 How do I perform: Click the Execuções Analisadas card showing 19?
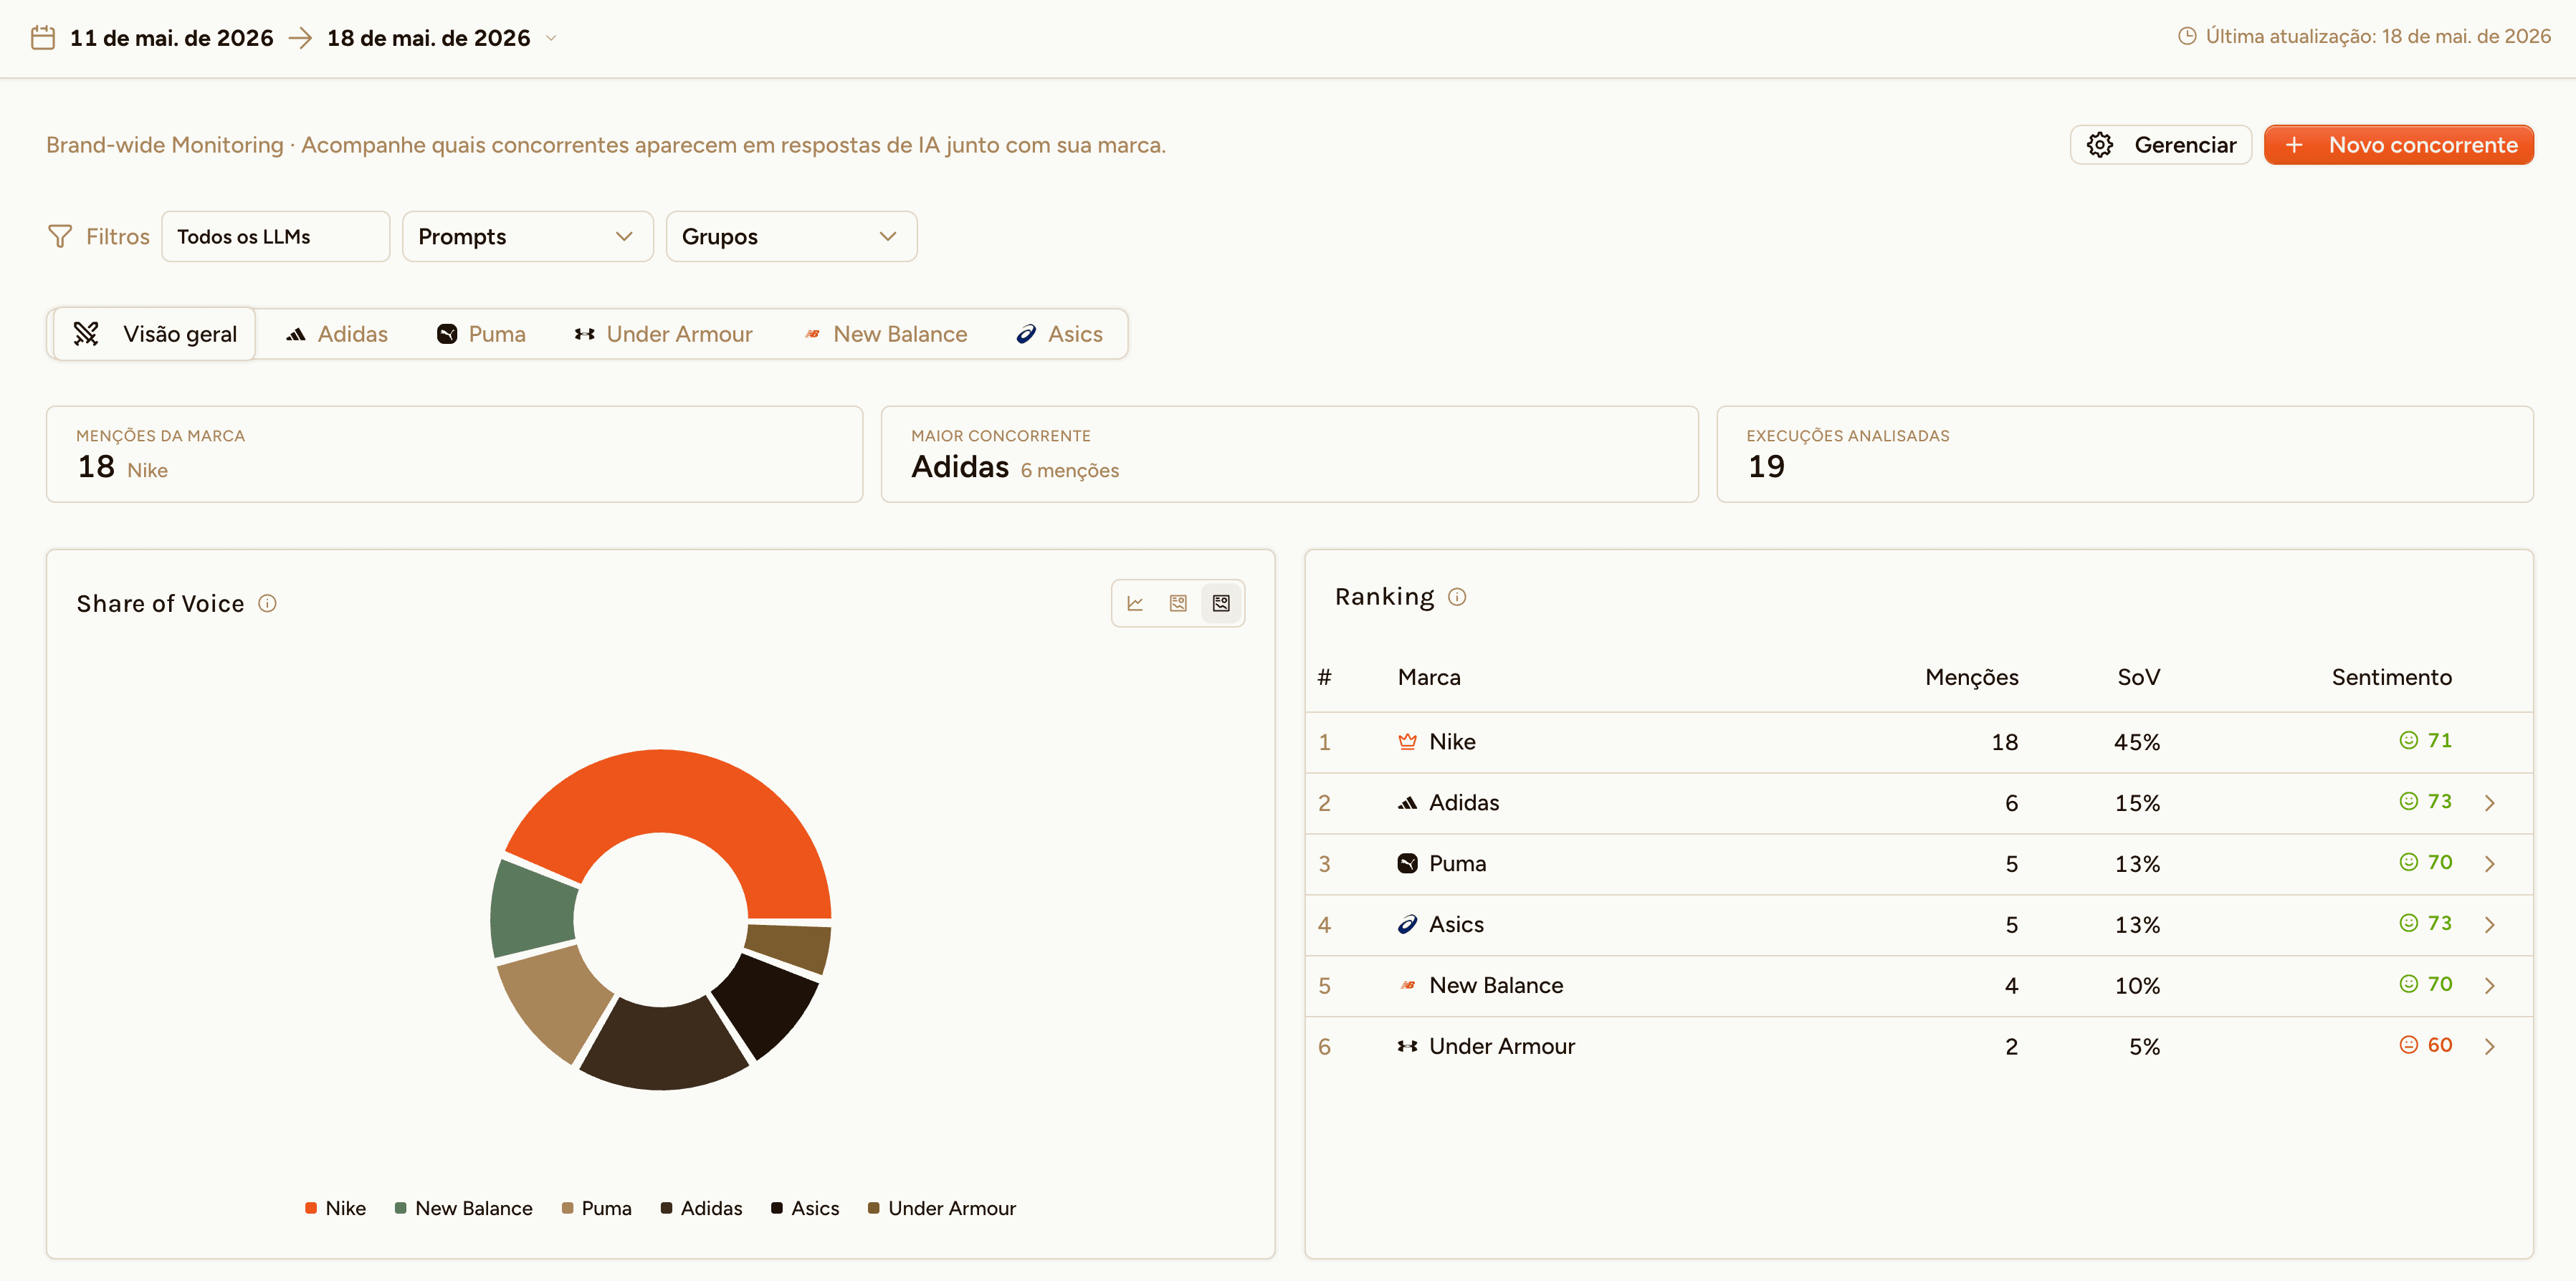pos(2124,454)
